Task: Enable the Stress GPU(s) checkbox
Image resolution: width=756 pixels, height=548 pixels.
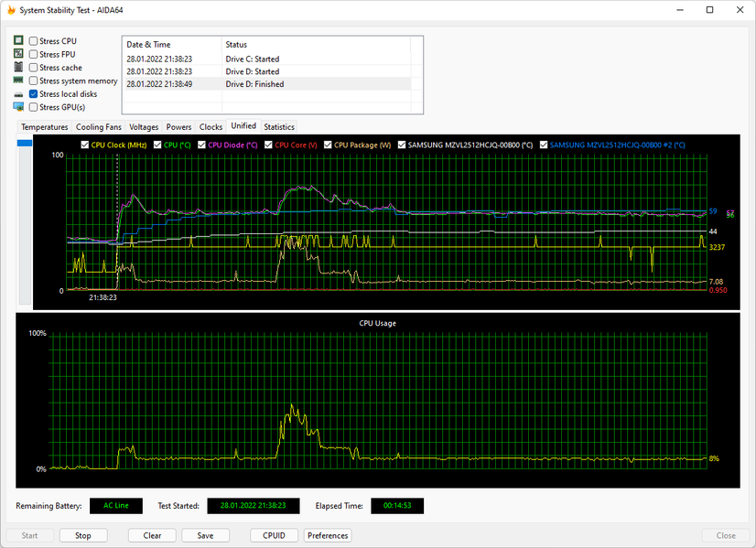Action: [x=34, y=107]
